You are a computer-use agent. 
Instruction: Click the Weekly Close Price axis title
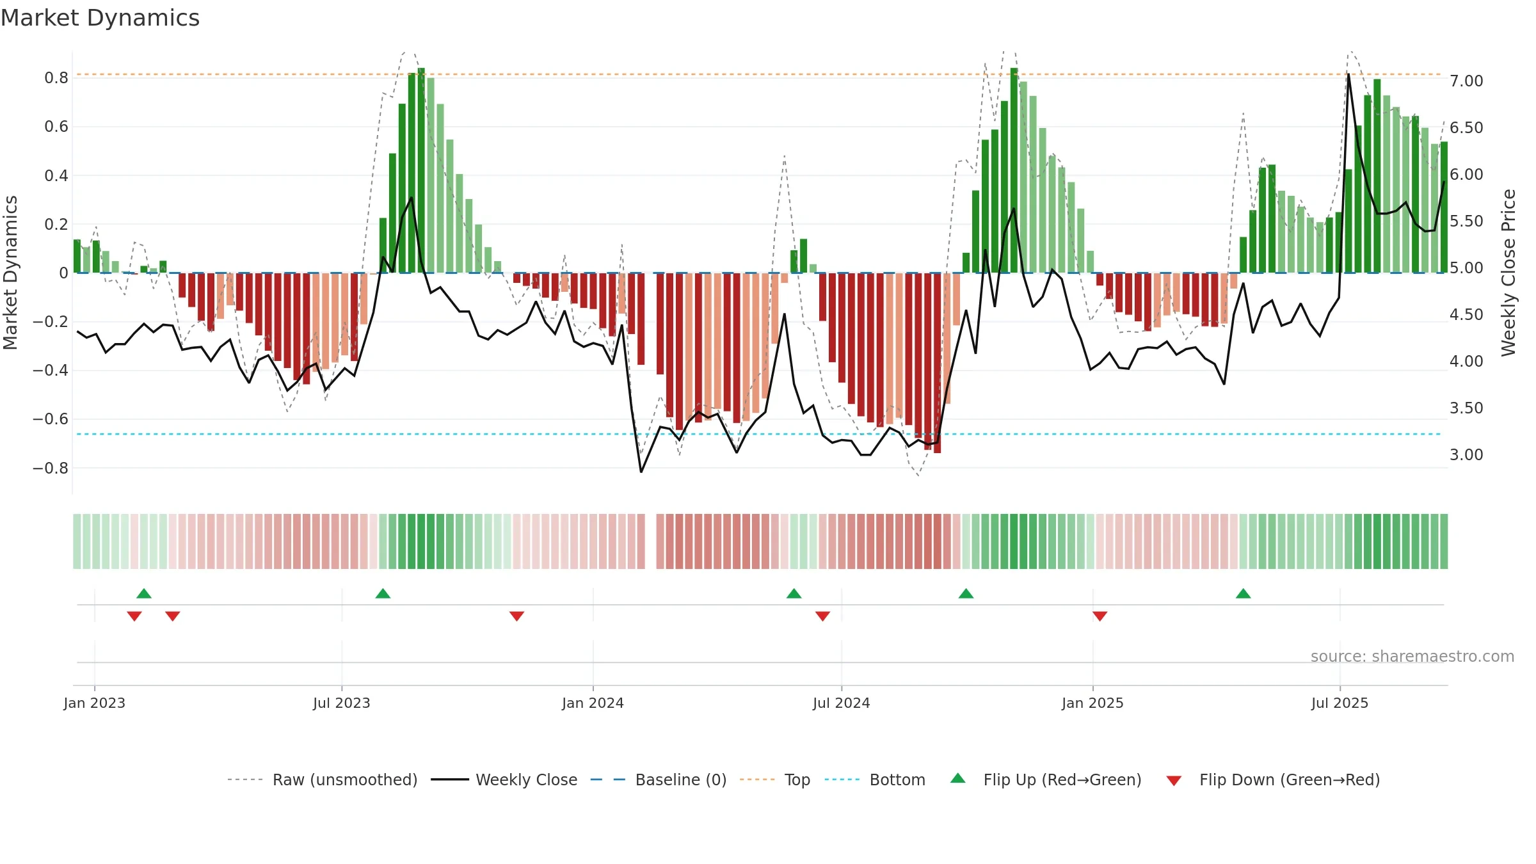click(x=1508, y=273)
